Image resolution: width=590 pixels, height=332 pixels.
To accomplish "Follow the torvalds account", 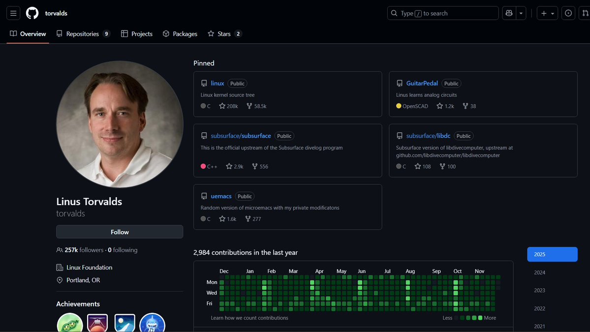I will 120,232.
